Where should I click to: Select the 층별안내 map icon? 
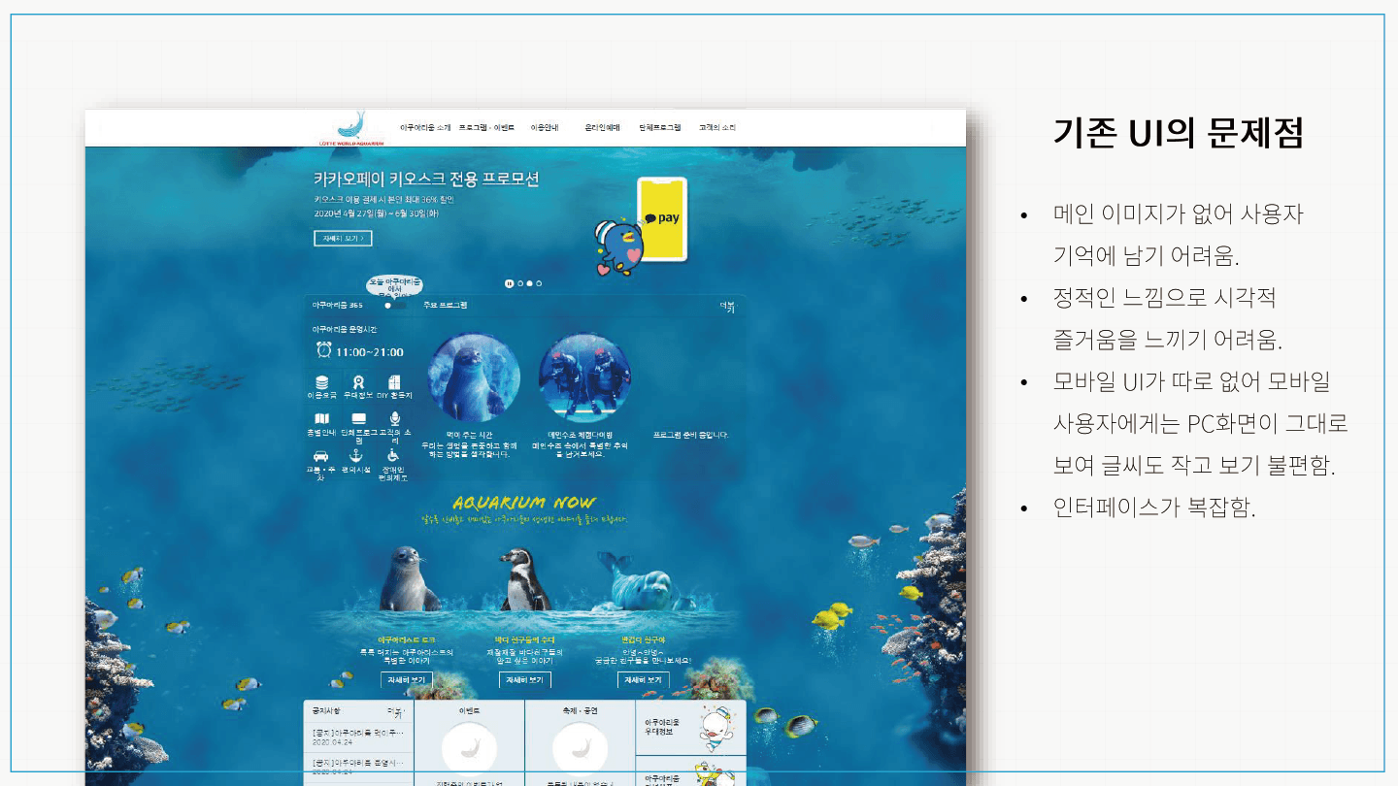point(321,418)
